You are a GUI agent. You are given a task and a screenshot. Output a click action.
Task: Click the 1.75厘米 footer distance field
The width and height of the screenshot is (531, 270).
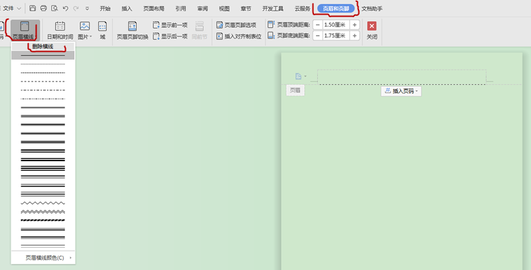coord(337,36)
